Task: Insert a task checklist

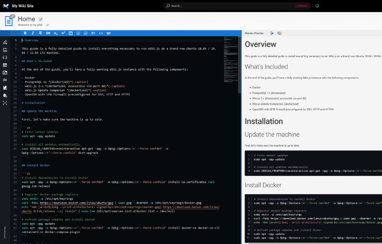Action: click(x=93, y=33)
